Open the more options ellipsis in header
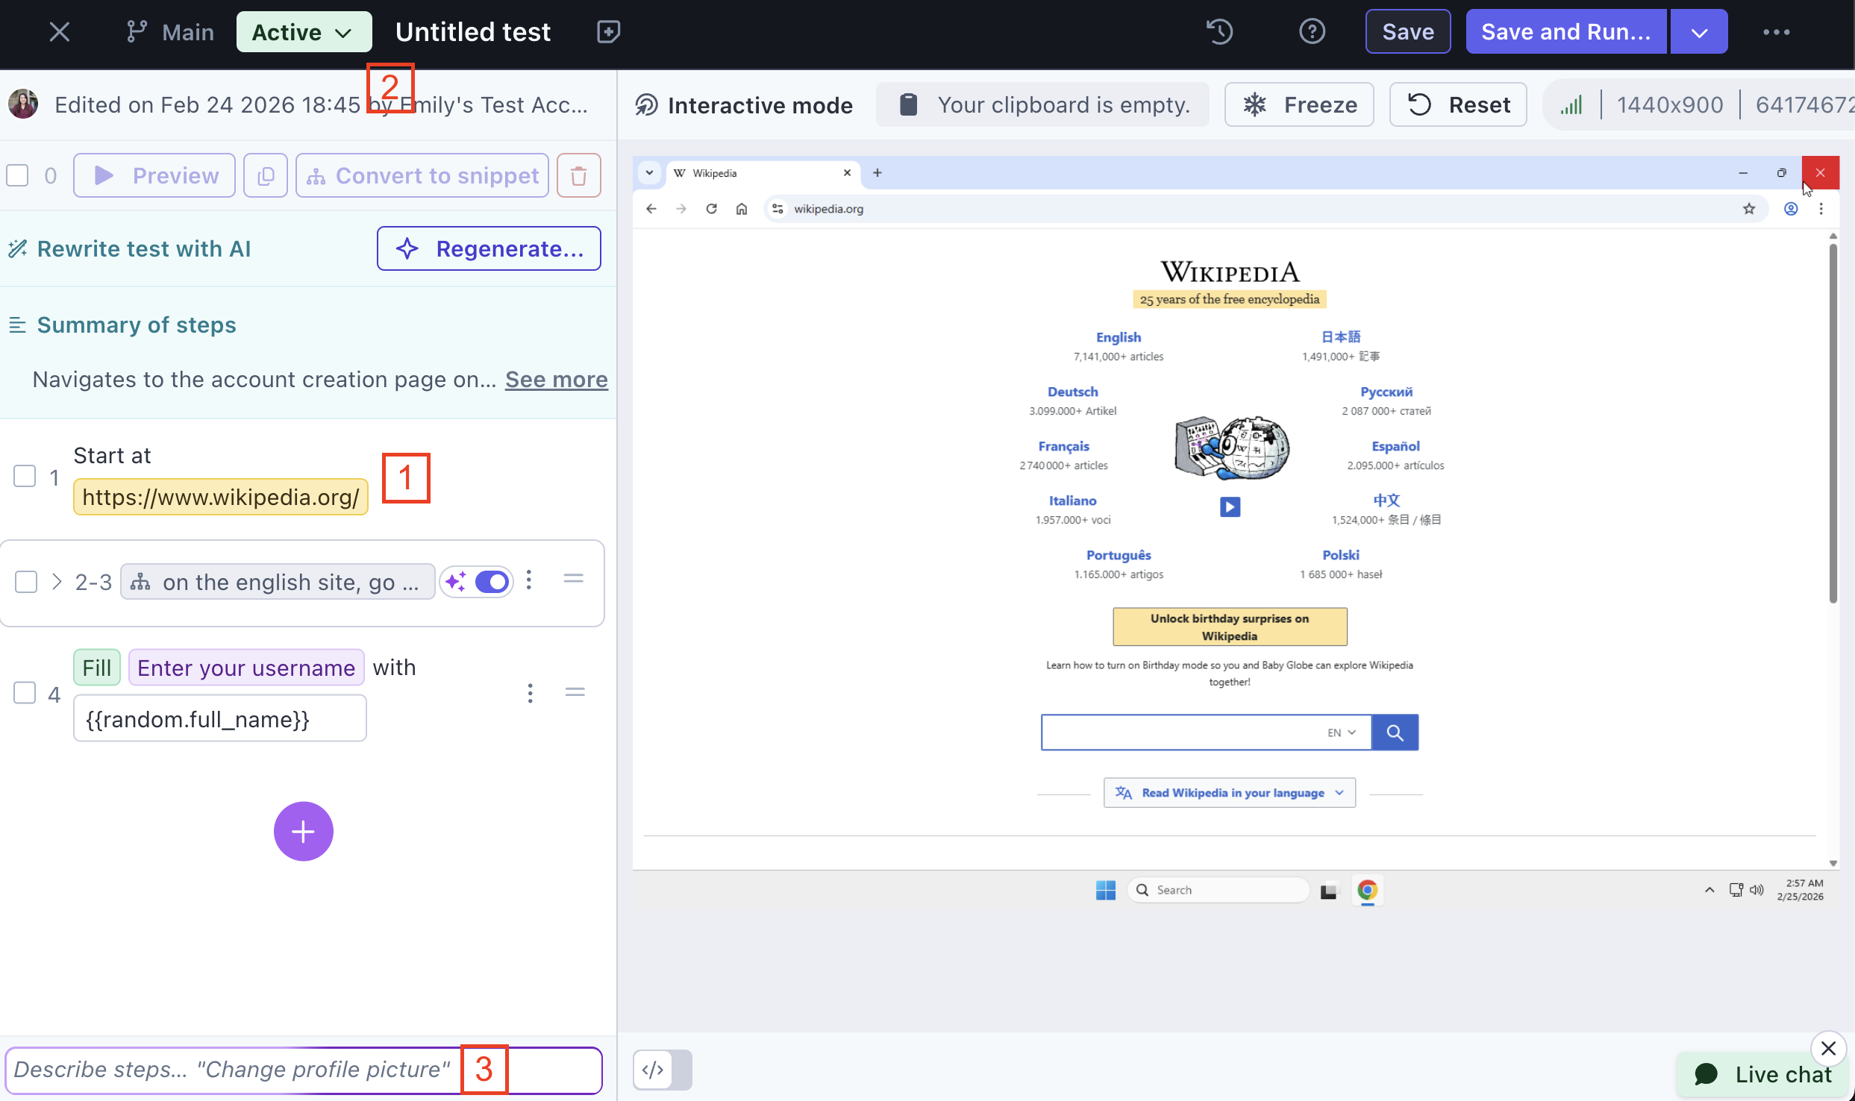This screenshot has width=1855, height=1101. click(1776, 32)
